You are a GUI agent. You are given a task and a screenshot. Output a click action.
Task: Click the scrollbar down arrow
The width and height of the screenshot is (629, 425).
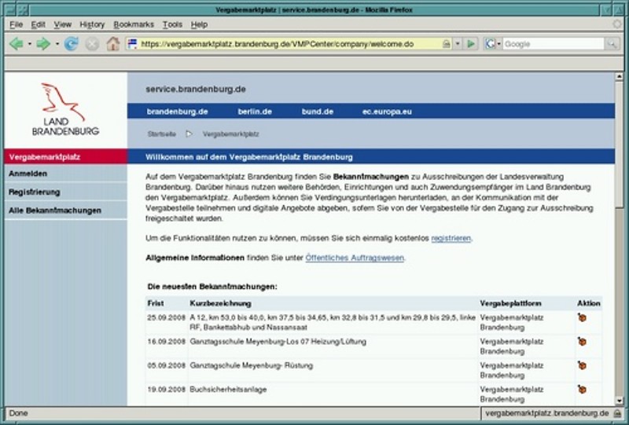[619, 401]
